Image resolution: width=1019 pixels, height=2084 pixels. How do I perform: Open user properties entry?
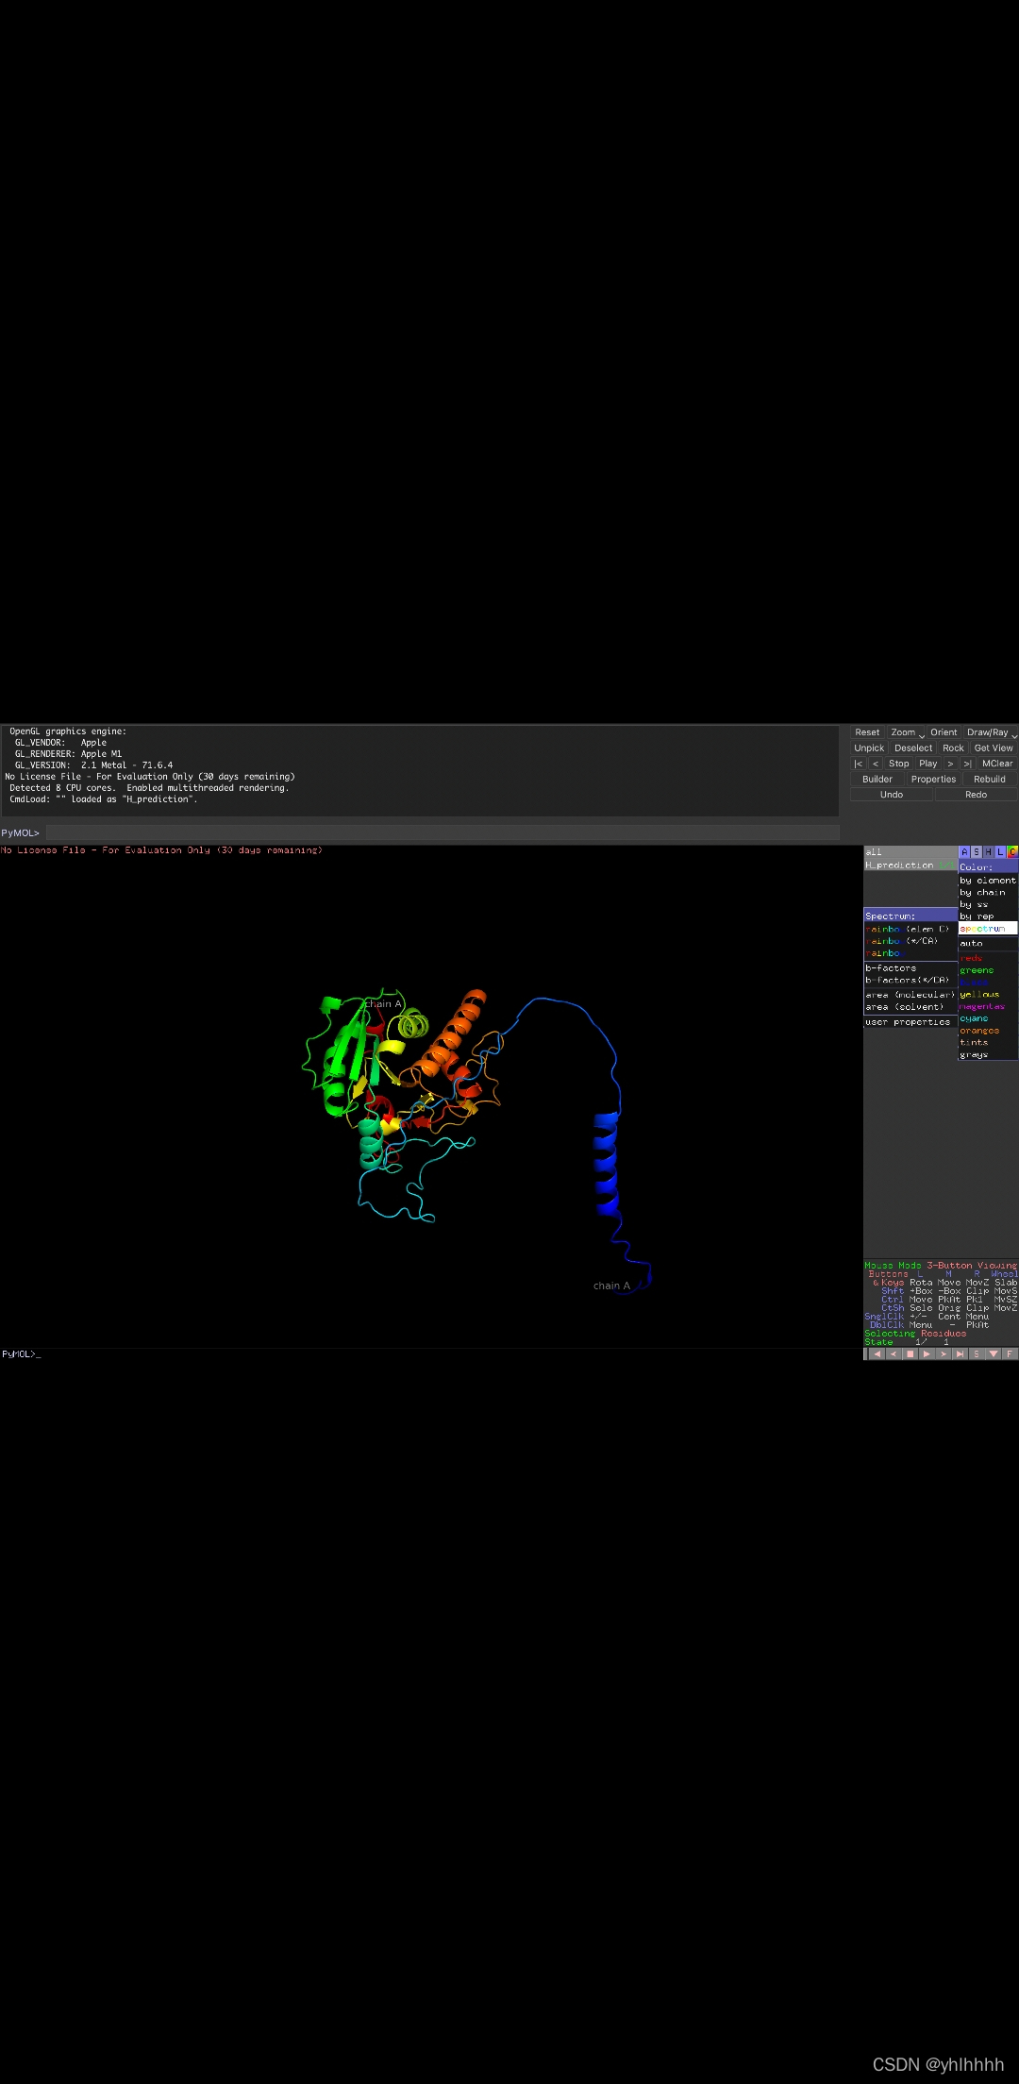pyautogui.click(x=910, y=1022)
